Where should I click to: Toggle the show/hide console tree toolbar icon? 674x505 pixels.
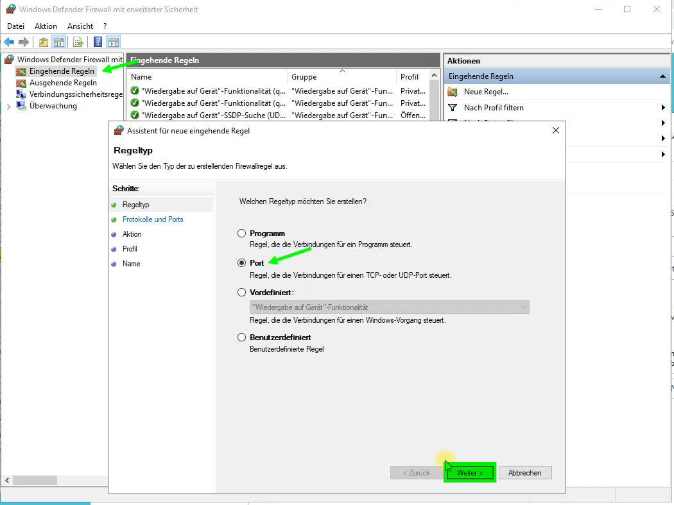coord(59,42)
